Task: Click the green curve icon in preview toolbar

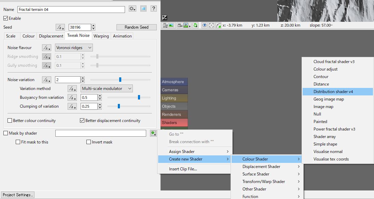Action: pos(218,25)
